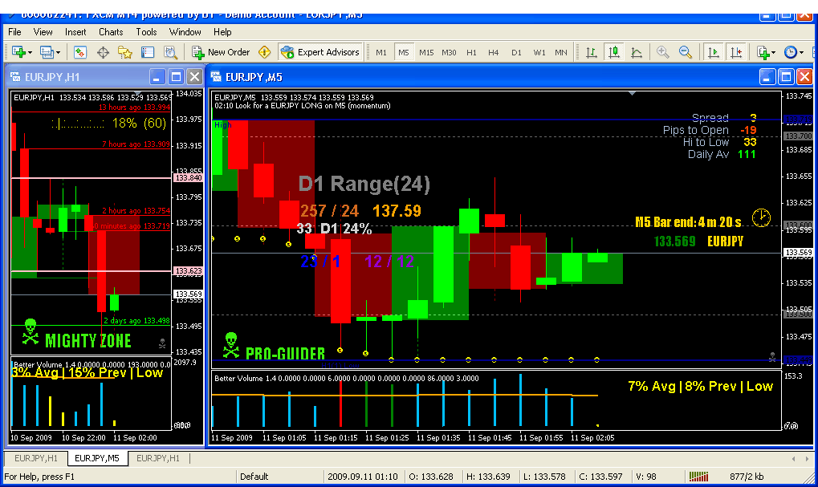This screenshot has width=818, height=487.
Task: Click the 133.623 level label on H1 scale
Action: coord(188,271)
